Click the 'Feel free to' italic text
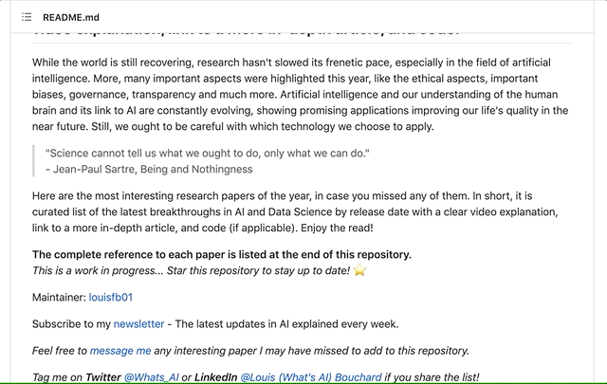The width and height of the screenshot is (607, 384). tap(59, 350)
